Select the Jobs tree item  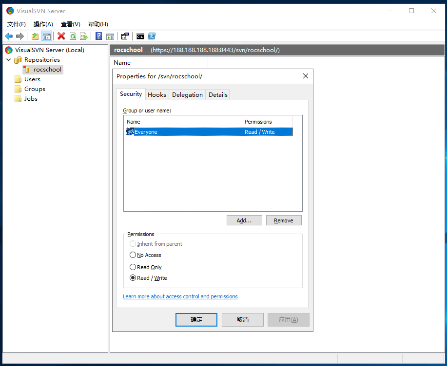point(31,98)
